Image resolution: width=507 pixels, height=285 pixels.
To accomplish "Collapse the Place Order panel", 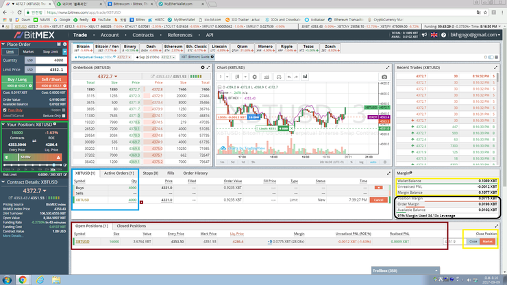I will pyautogui.click(x=3, y=44).
